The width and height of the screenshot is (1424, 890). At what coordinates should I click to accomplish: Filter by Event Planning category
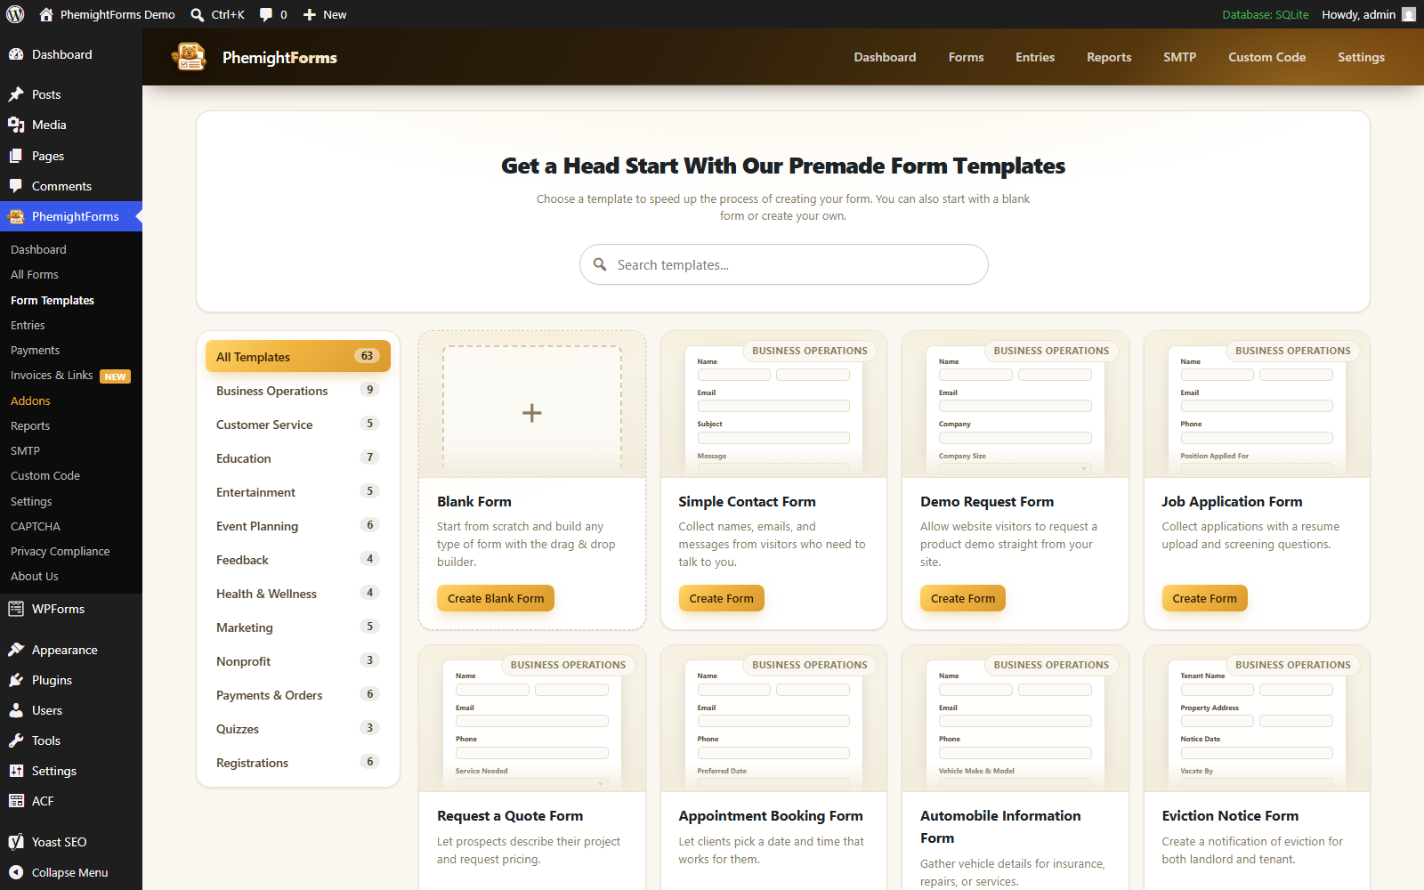coord(298,526)
